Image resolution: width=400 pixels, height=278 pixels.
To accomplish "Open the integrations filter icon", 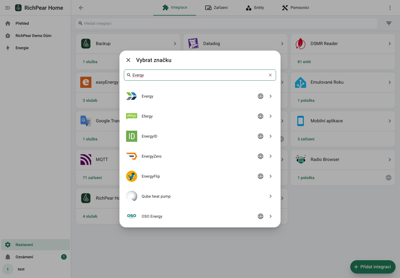I will pyautogui.click(x=389, y=23).
